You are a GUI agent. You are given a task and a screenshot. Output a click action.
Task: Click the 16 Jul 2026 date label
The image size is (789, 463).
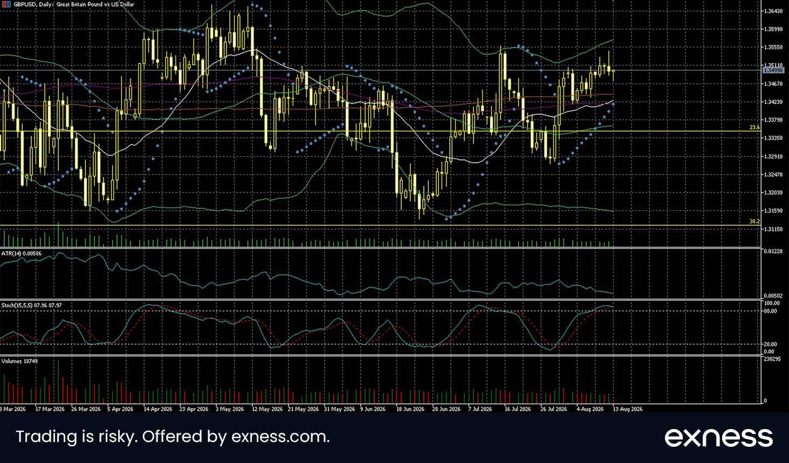click(x=518, y=409)
